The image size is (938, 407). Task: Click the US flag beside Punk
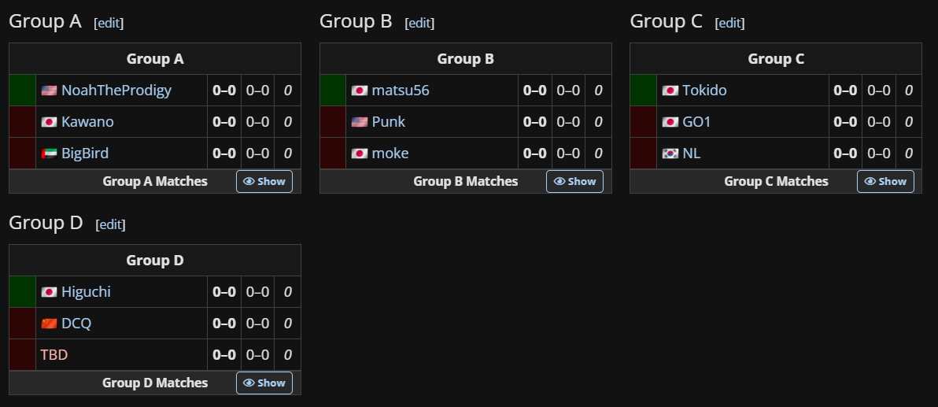(x=360, y=122)
